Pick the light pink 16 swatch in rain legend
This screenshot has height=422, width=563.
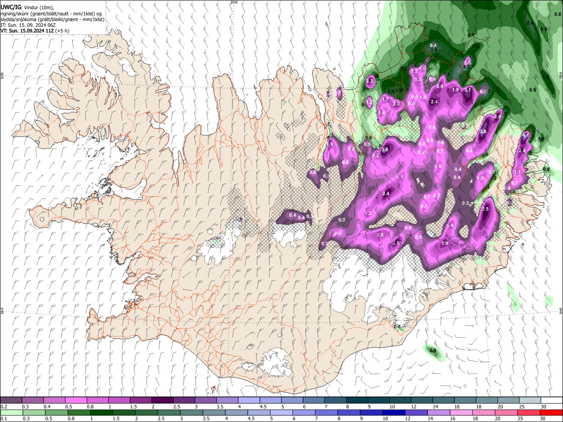point(461,412)
